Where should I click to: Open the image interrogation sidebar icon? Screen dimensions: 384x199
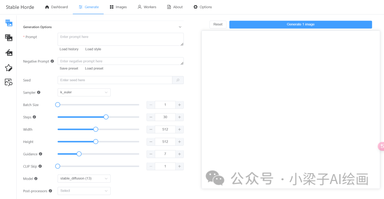click(x=9, y=82)
